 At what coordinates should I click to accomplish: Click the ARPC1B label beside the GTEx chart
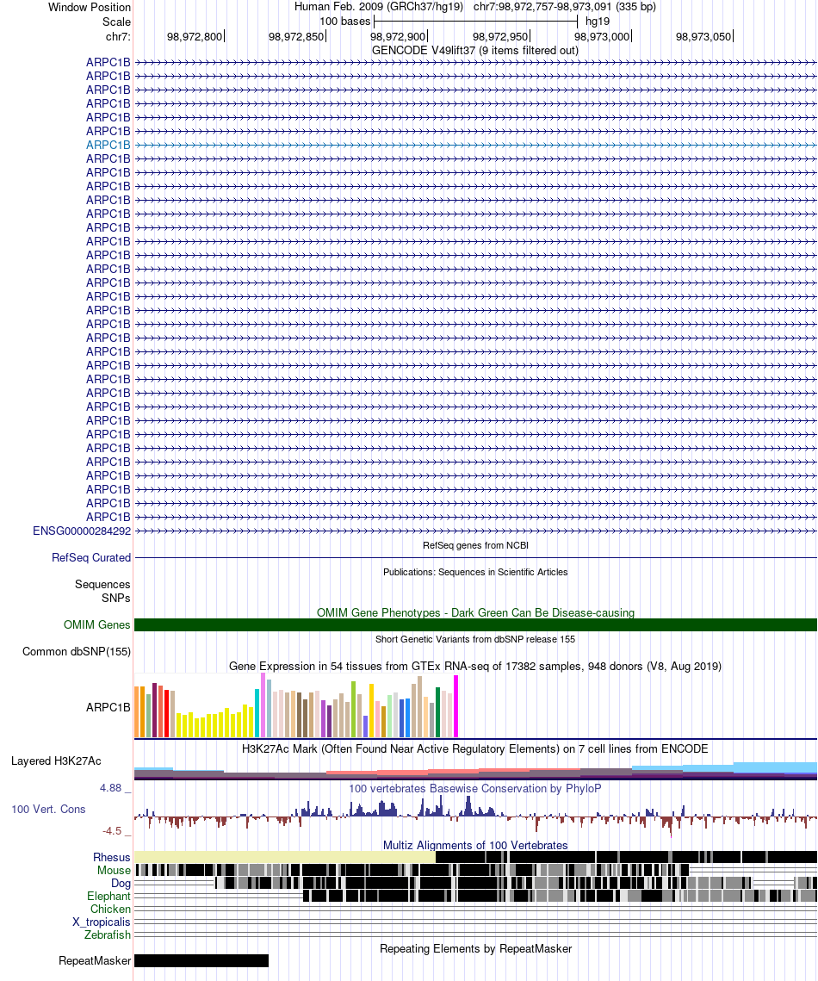[x=108, y=708]
